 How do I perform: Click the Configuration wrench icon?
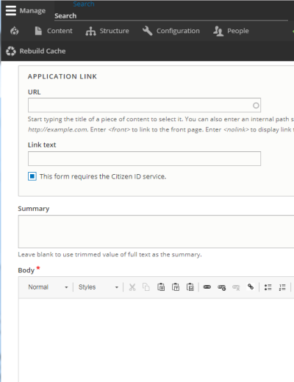coord(148,31)
